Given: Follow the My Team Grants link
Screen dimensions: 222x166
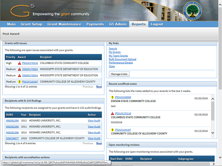Looking at the screenshot, I should (x=118, y=56).
